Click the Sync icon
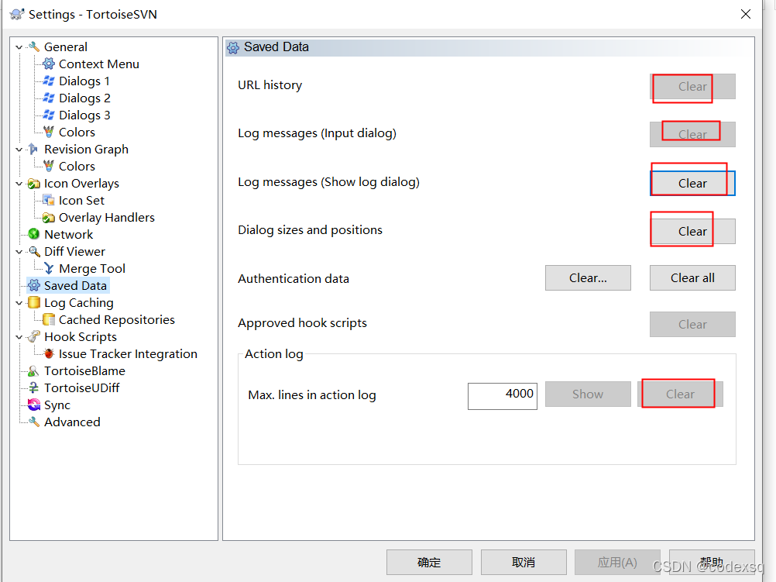The image size is (776, 582). point(33,405)
